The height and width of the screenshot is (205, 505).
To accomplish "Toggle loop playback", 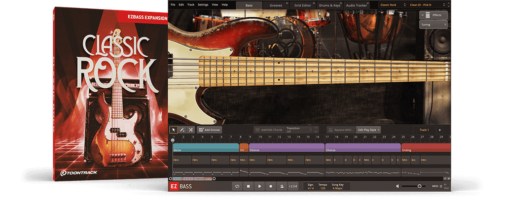I will pos(237,186).
